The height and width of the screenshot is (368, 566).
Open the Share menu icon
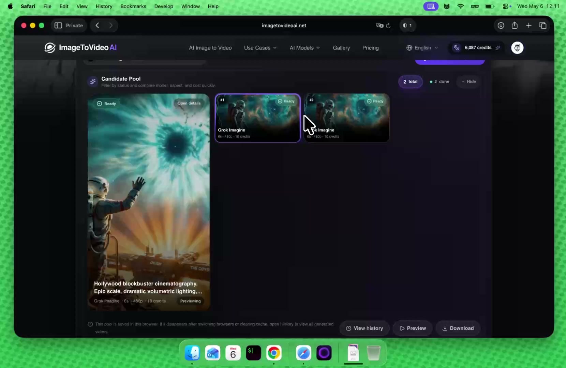515,25
